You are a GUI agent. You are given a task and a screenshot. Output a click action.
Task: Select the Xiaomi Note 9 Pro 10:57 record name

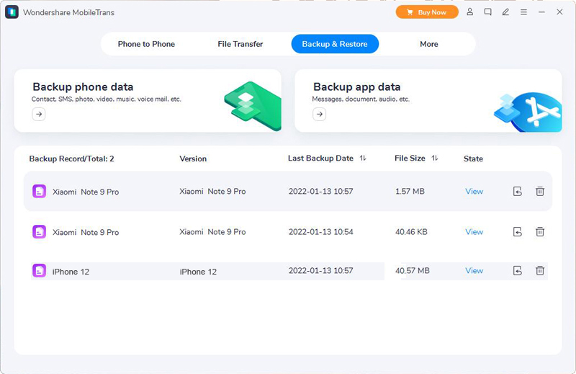coord(86,192)
